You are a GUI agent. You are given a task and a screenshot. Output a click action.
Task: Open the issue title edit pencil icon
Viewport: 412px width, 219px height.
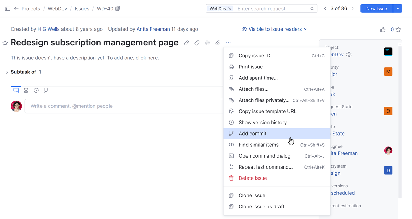point(186,43)
